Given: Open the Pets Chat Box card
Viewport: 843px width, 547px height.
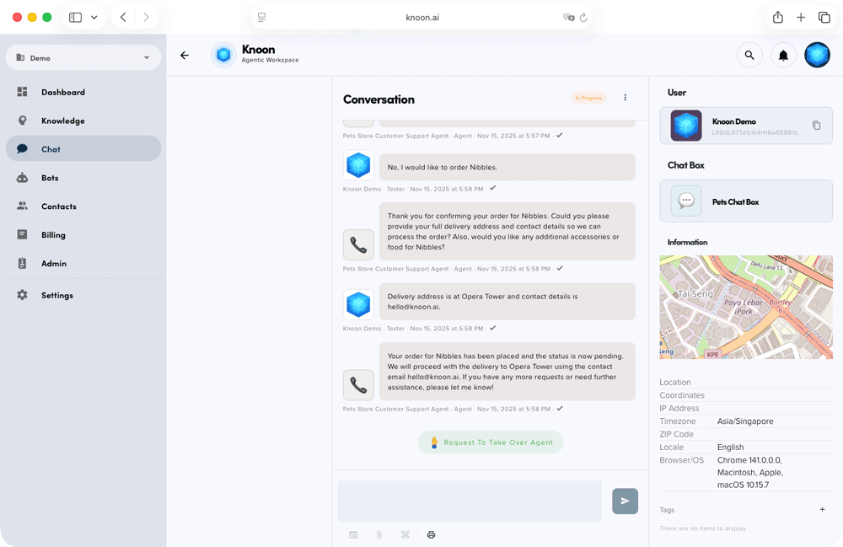Looking at the screenshot, I should pyautogui.click(x=745, y=201).
